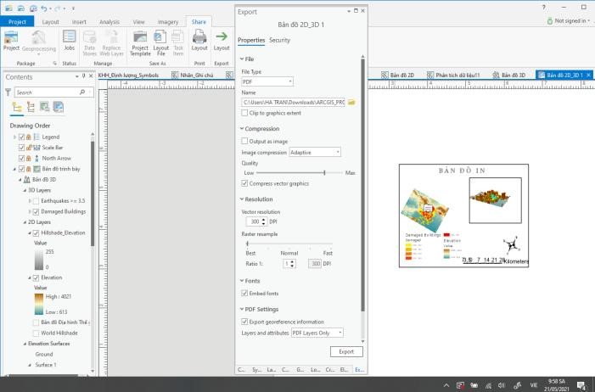The height and width of the screenshot is (392, 595).
Task: Close the Bản đồ 2D_3D 1 view tab
Action: 588,76
